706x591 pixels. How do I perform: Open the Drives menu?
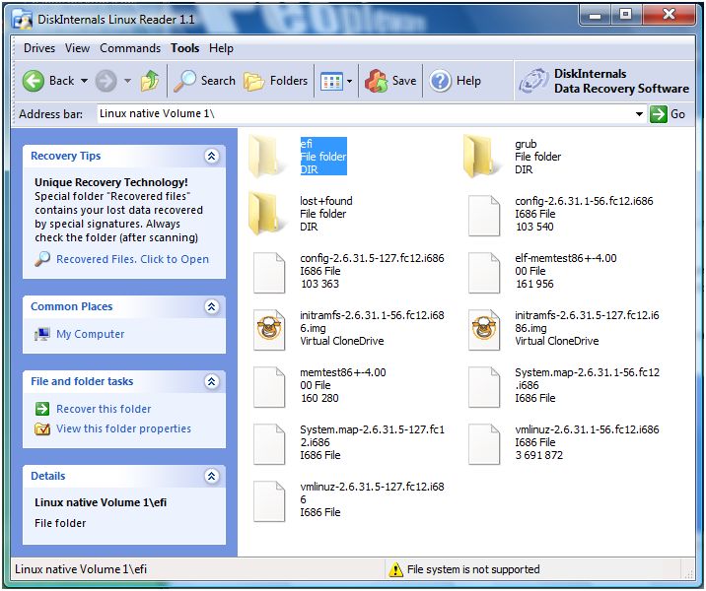[39, 48]
